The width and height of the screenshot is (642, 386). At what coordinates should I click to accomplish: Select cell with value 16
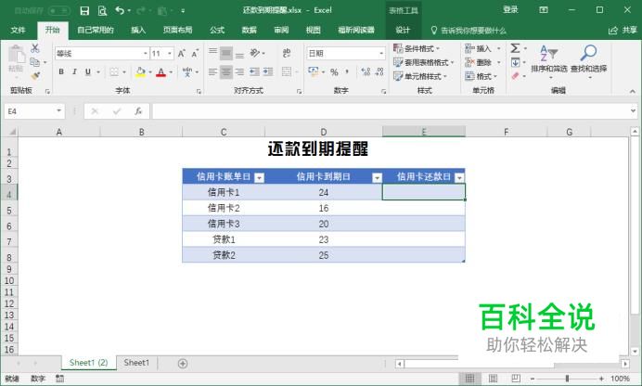(324, 209)
